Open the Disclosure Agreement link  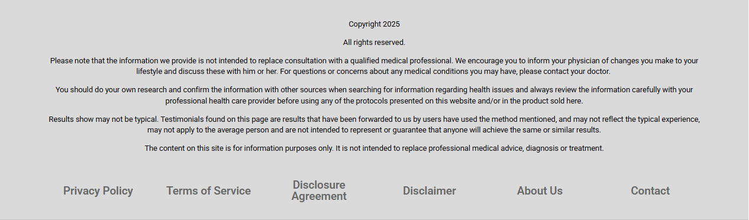319,190
